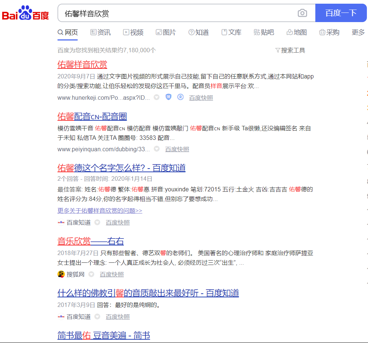Viewport: 368px width, 343px height.
Task: Click 百度知道 icon under 佛教引馨 result
Action: click(61, 317)
